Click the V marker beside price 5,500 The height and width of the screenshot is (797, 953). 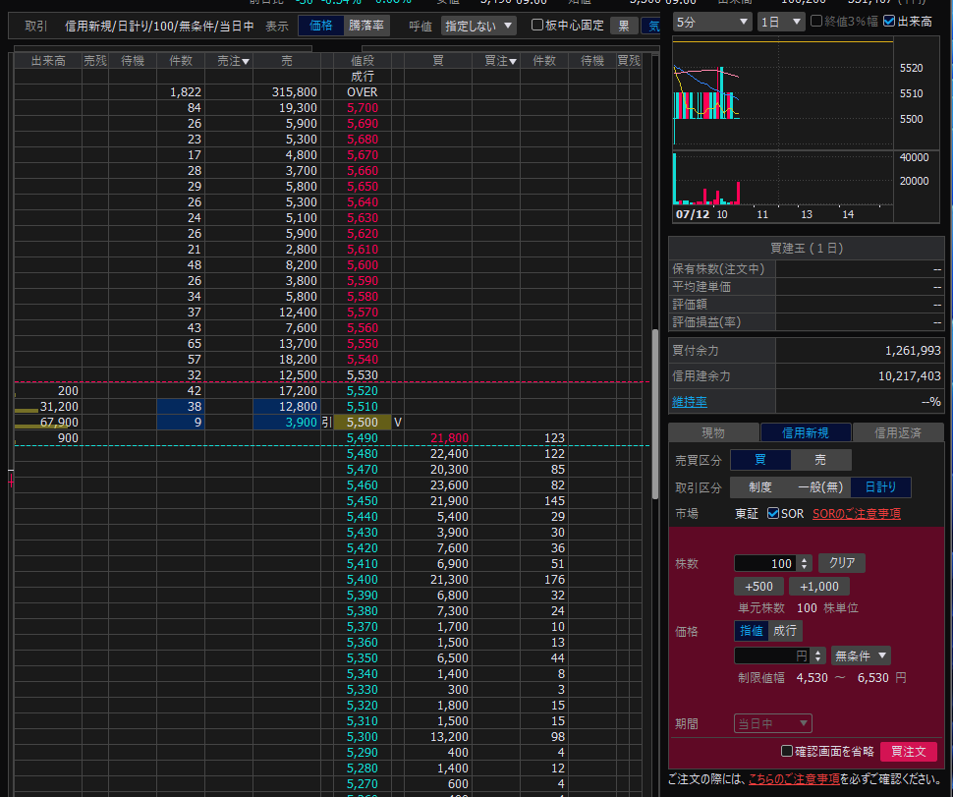click(398, 422)
